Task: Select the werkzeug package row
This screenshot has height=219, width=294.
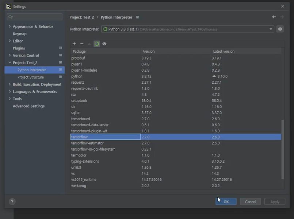Action: tap(176, 186)
